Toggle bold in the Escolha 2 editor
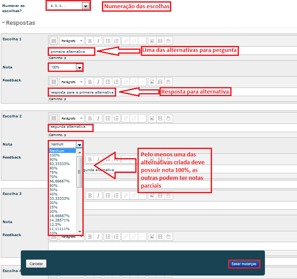297x279 pixels. [90, 118]
